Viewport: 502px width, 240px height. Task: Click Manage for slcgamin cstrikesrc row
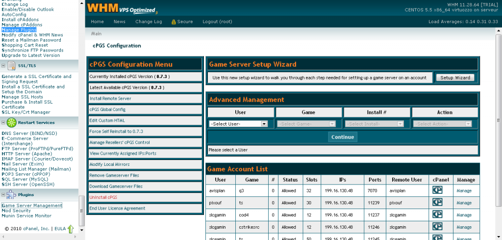tap(464, 227)
